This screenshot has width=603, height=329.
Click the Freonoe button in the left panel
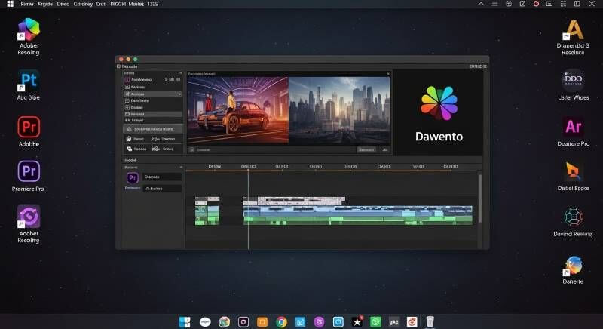click(x=136, y=149)
